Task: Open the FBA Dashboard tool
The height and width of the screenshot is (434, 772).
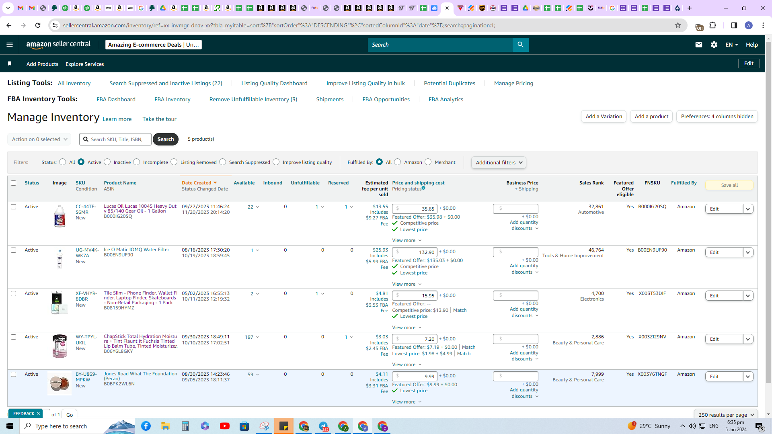Action: pos(116,99)
